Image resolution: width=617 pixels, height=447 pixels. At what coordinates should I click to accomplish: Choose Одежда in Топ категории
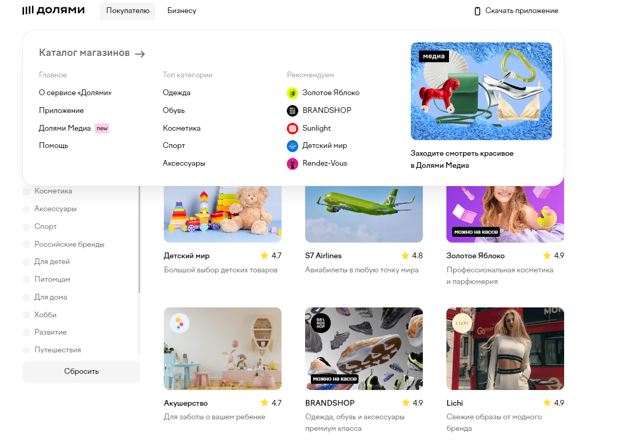(x=177, y=93)
